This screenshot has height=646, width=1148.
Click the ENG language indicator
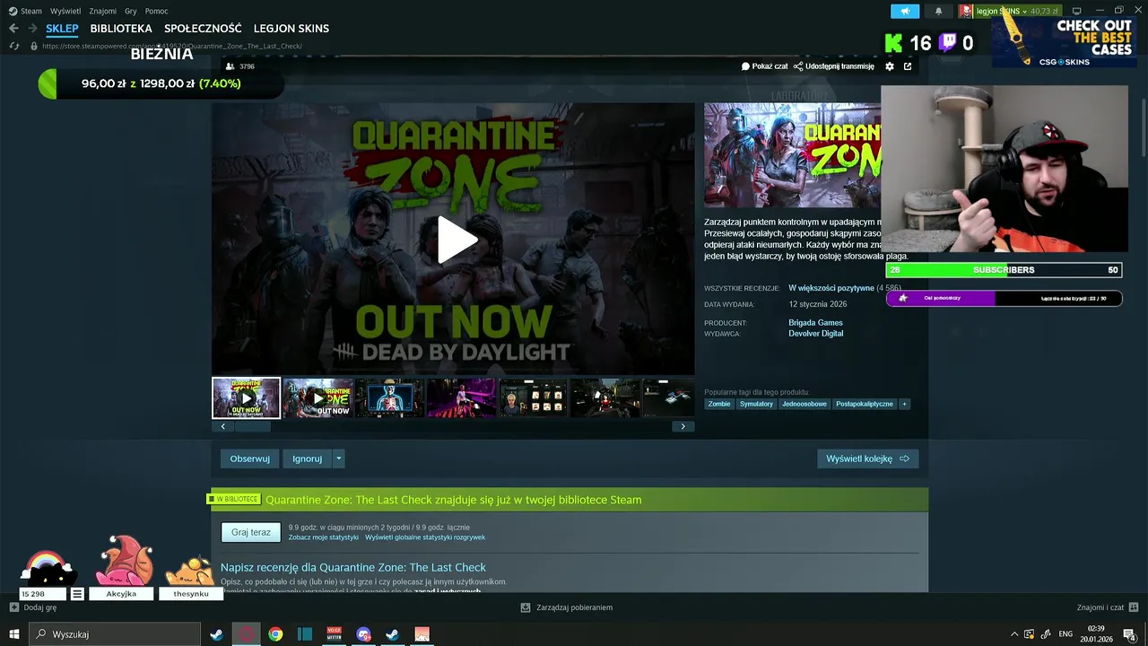point(1065,634)
